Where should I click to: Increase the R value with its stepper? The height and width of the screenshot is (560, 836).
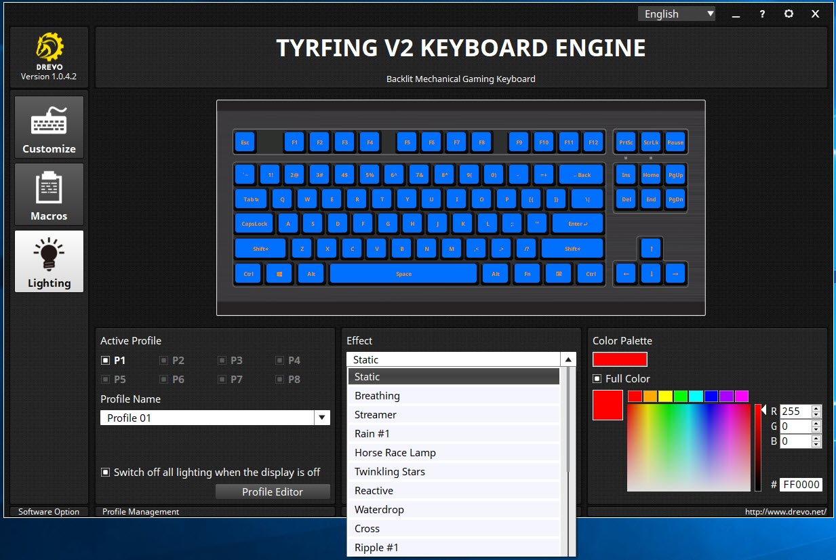point(816,408)
